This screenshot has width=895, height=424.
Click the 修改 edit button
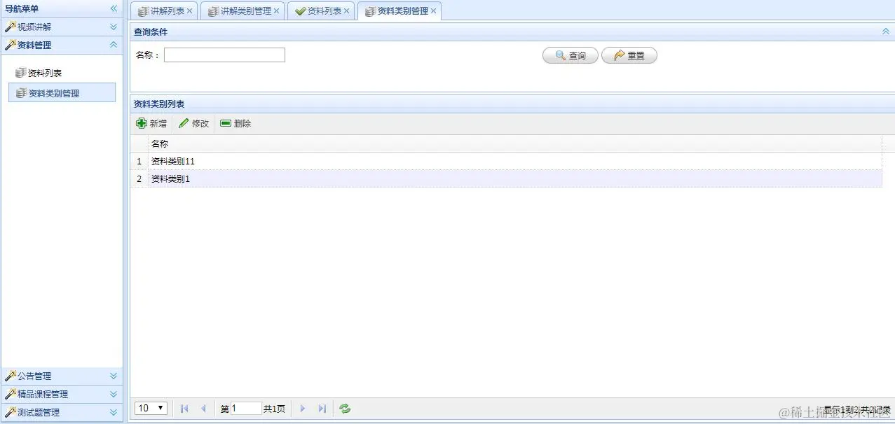tap(194, 124)
